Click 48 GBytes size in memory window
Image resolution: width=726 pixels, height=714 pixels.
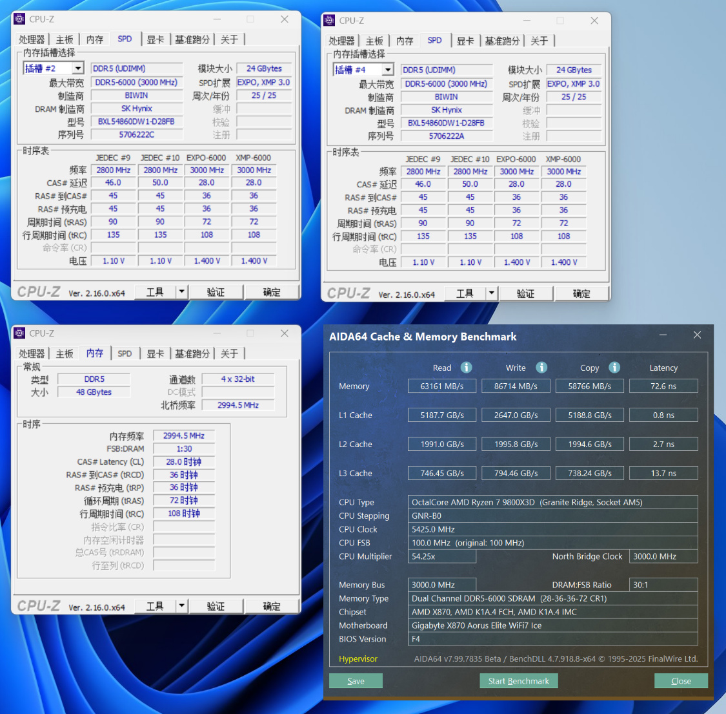tap(94, 392)
